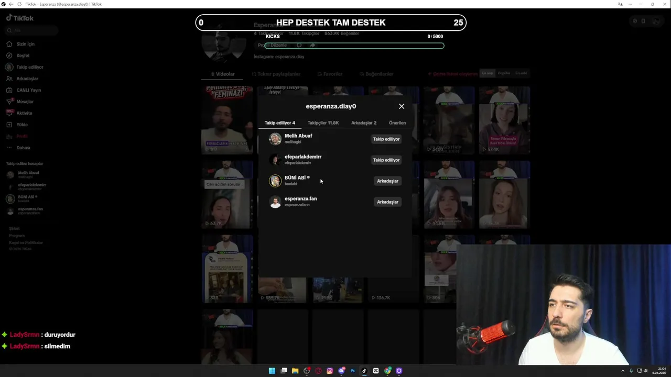Click the Profili Düzenle button
Viewport: 671px width, 377px height.
pos(272,46)
